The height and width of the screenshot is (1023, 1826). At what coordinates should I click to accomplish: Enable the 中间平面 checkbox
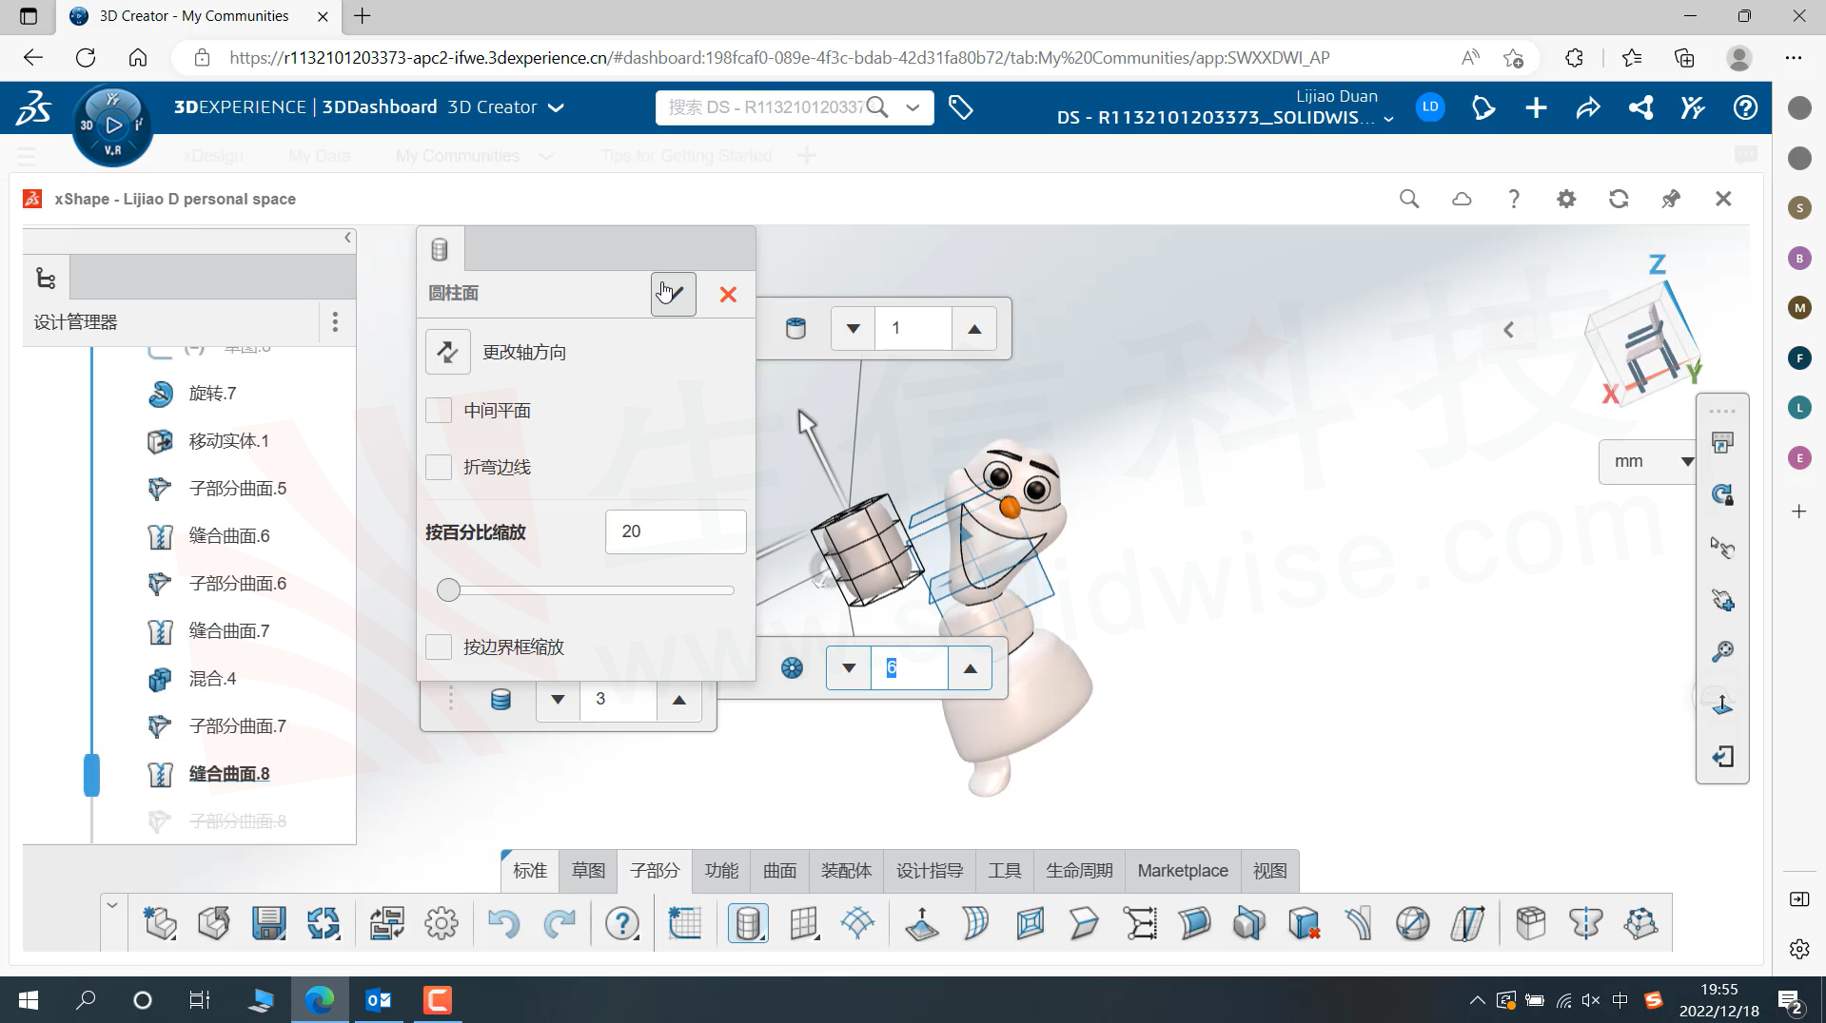click(x=439, y=411)
